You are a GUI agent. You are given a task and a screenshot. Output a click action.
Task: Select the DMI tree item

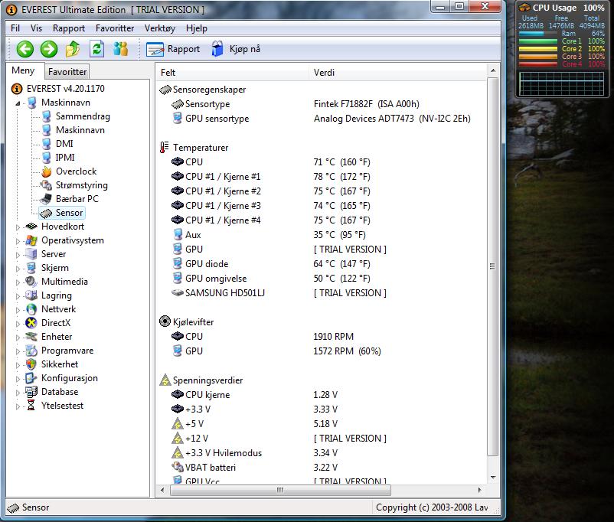pos(64,144)
